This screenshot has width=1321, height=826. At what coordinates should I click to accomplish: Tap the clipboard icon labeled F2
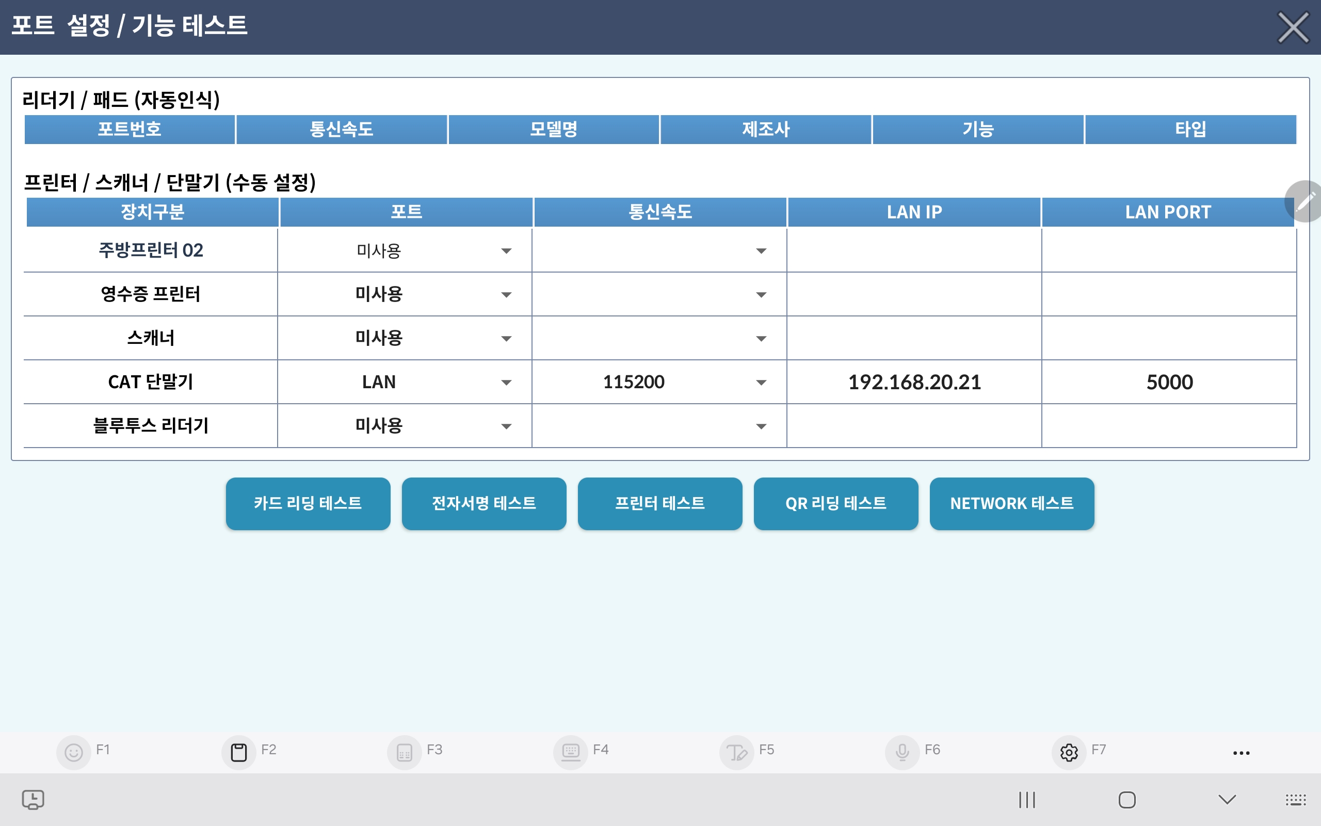[x=238, y=752]
